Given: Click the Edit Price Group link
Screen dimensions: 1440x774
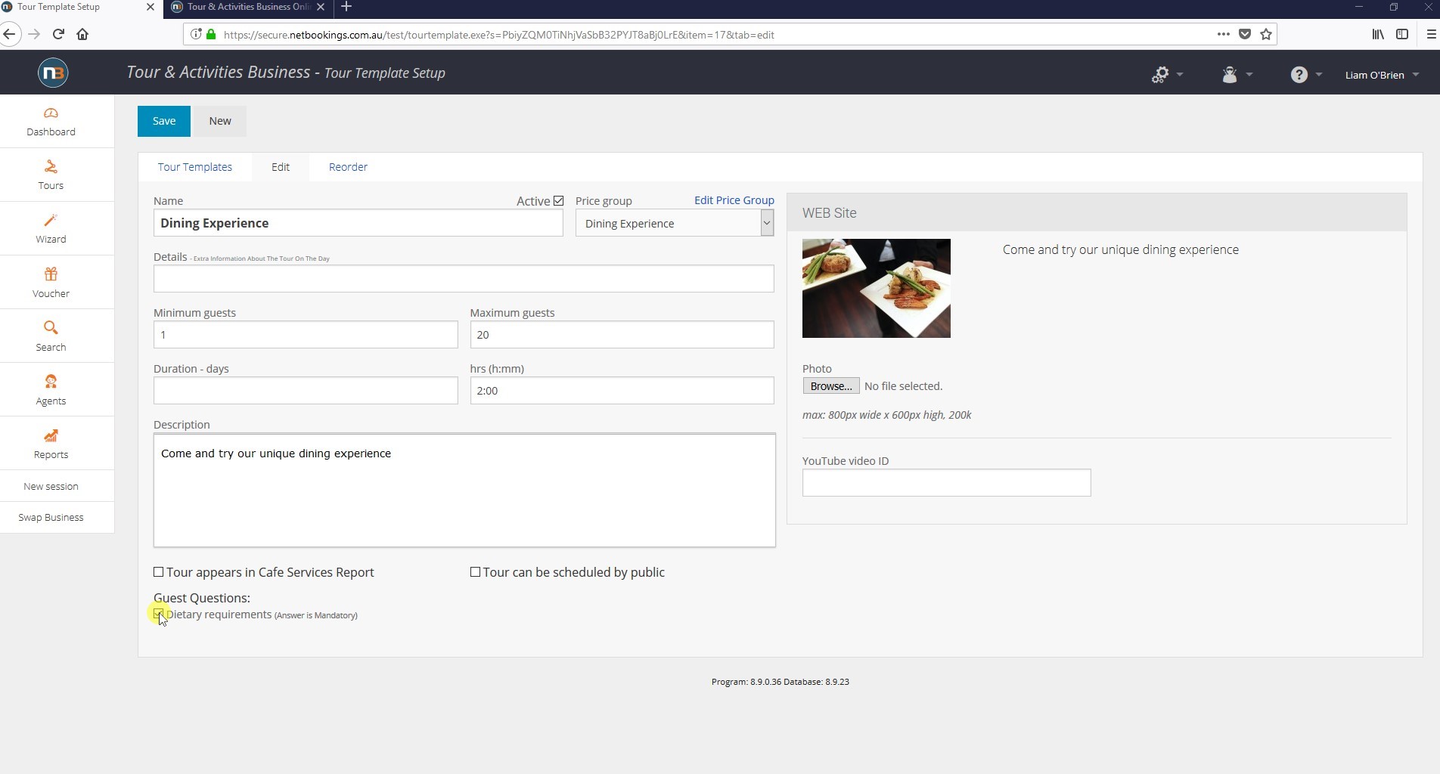Looking at the screenshot, I should click(733, 200).
